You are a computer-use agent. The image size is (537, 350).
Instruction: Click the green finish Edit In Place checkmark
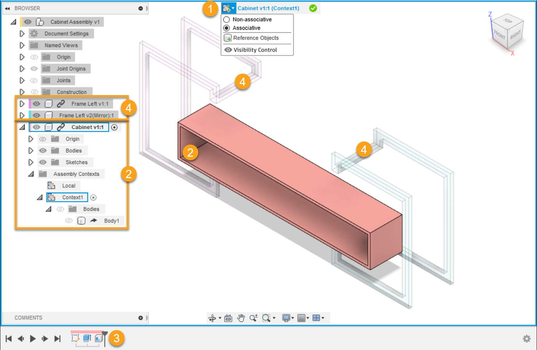313,8
